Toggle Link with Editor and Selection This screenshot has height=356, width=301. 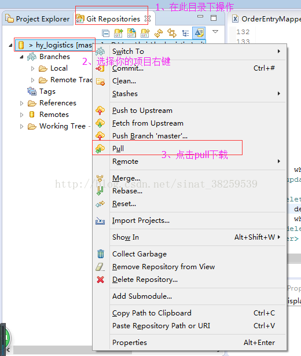point(172,33)
